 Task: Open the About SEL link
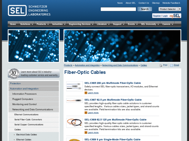131,3
